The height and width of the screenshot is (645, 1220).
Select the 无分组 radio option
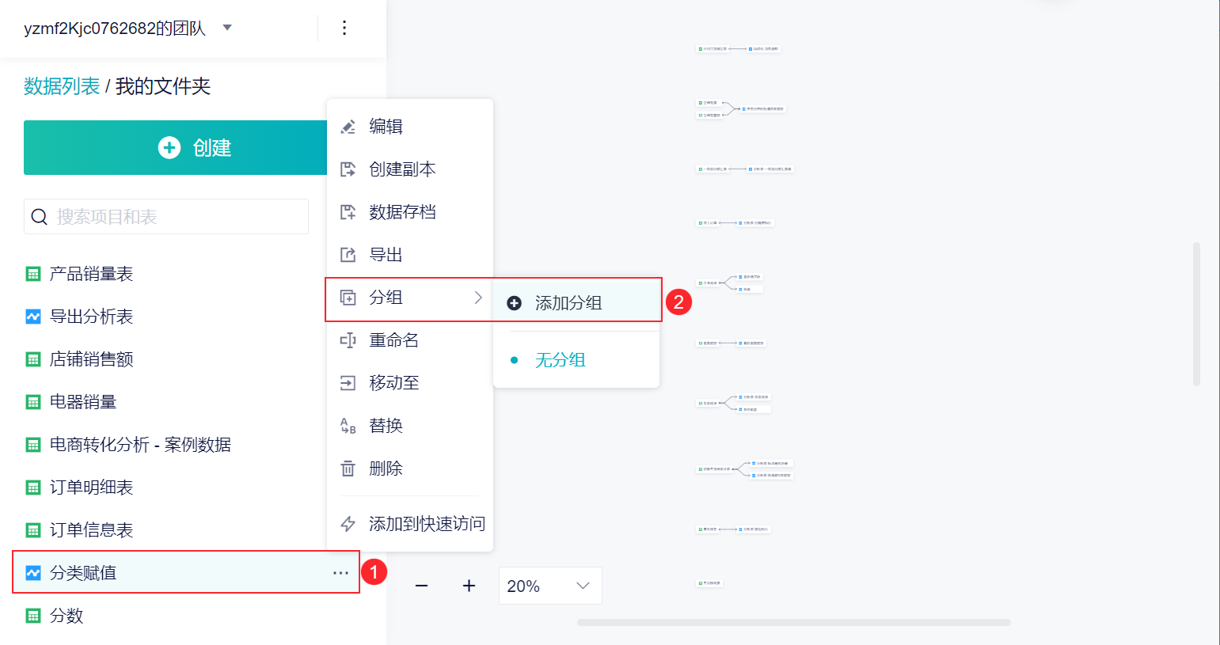(x=515, y=360)
